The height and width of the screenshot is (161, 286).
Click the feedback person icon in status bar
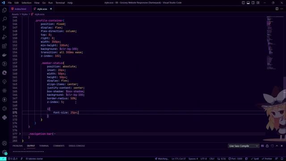277,159
